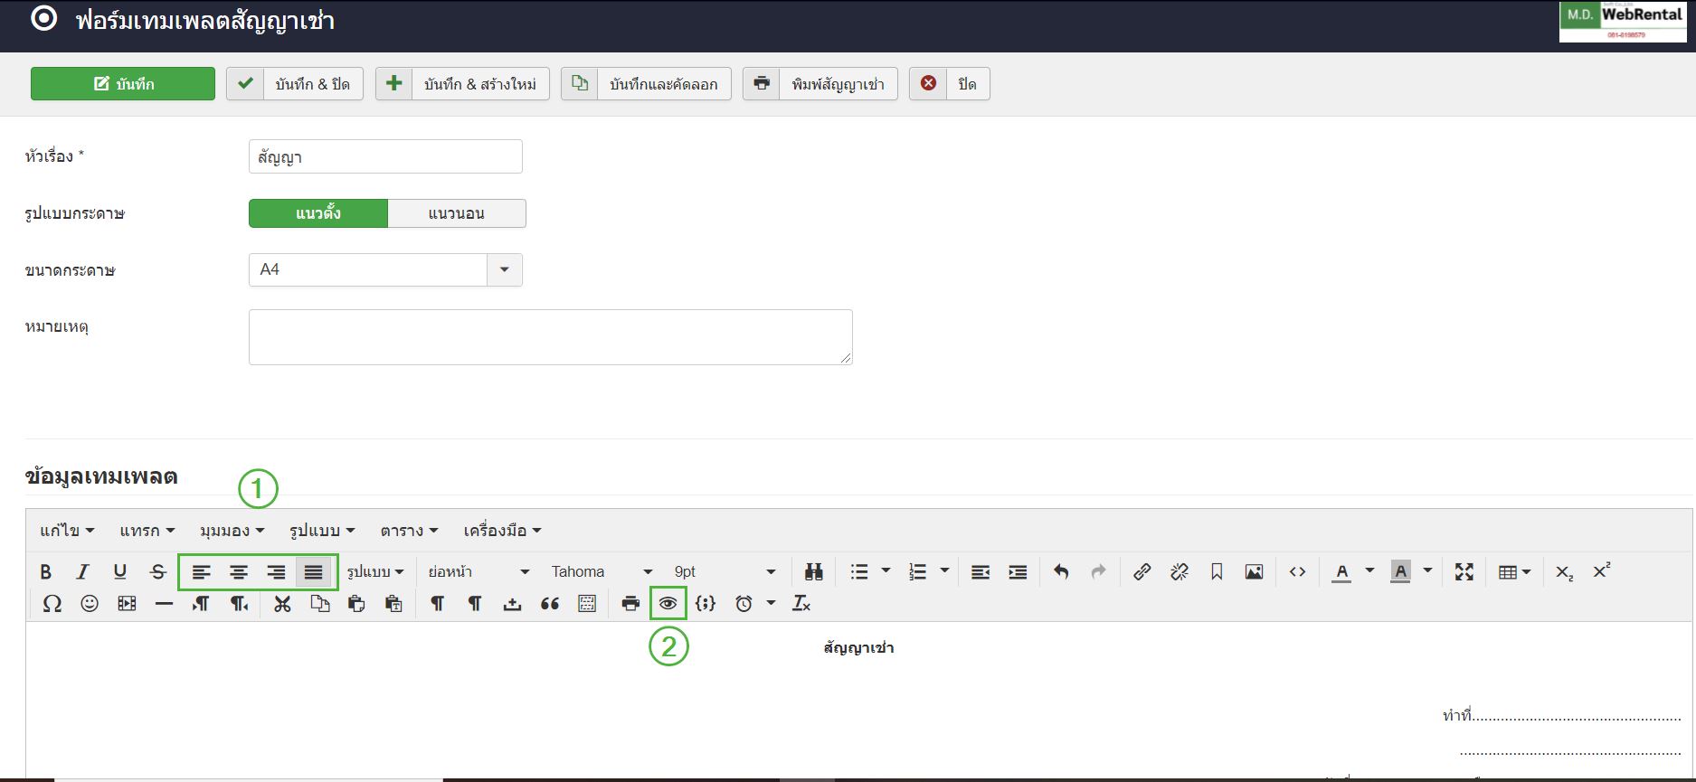Align text left
Screen dimensions: 1696x782
coord(201,571)
